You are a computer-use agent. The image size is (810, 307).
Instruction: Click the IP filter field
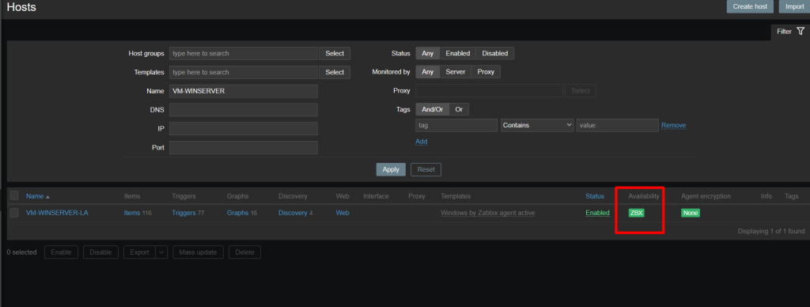coord(244,129)
